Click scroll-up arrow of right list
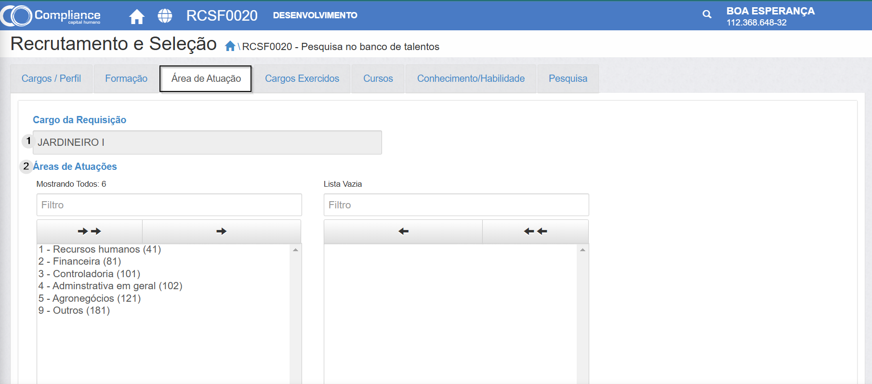Viewport: 872px width, 384px height. click(x=582, y=250)
